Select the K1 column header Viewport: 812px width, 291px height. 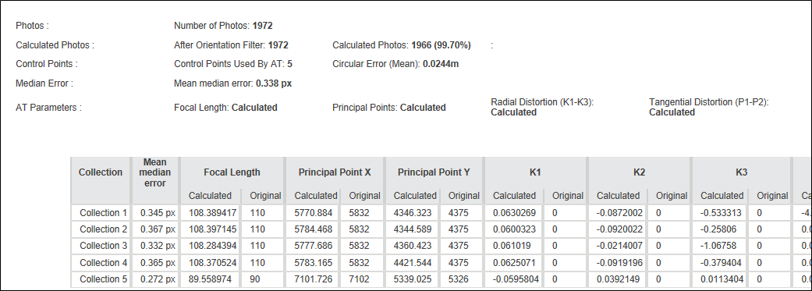click(535, 172)
